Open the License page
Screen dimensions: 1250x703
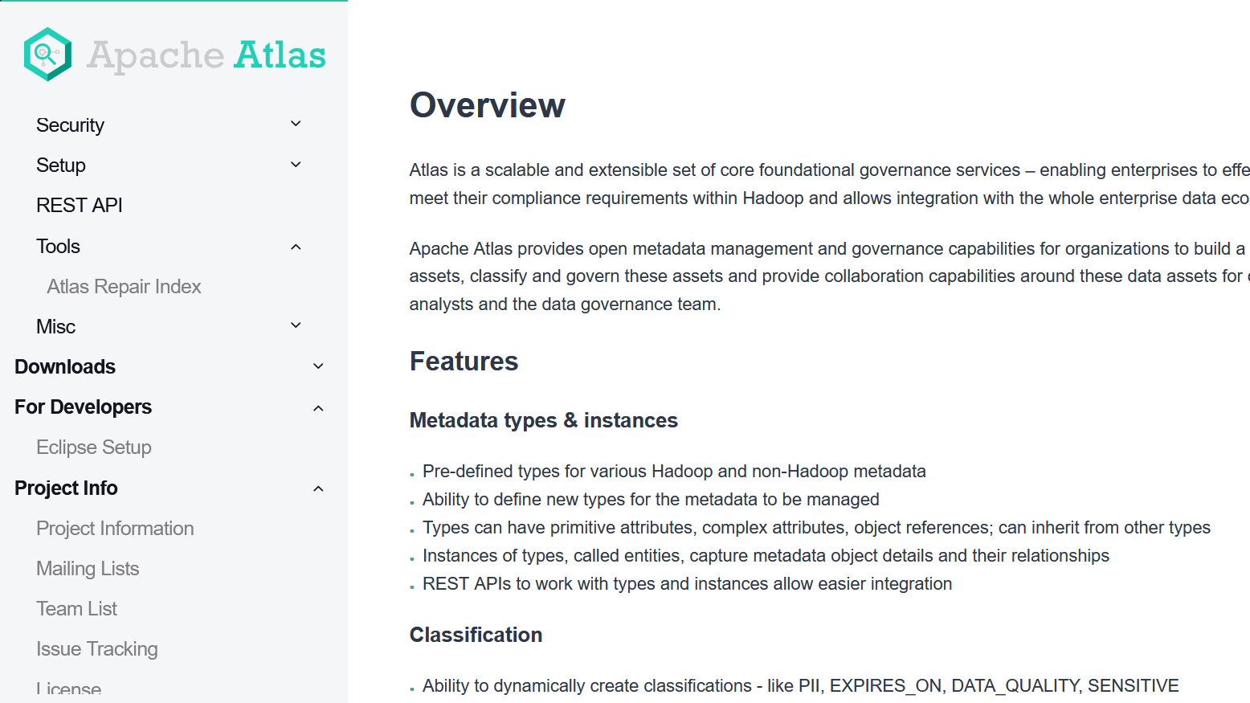[68, 687]
